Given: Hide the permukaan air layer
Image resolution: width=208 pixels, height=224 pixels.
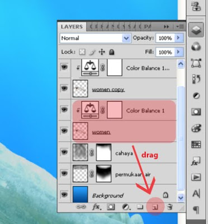Looking at the screenshot, I should point(64,173).
